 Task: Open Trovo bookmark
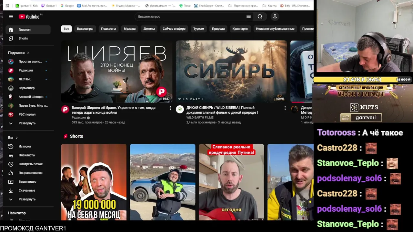185,5
